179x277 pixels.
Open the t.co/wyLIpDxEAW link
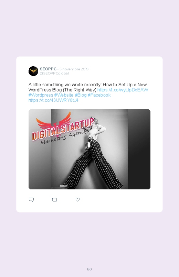click(x=123, y=90)
